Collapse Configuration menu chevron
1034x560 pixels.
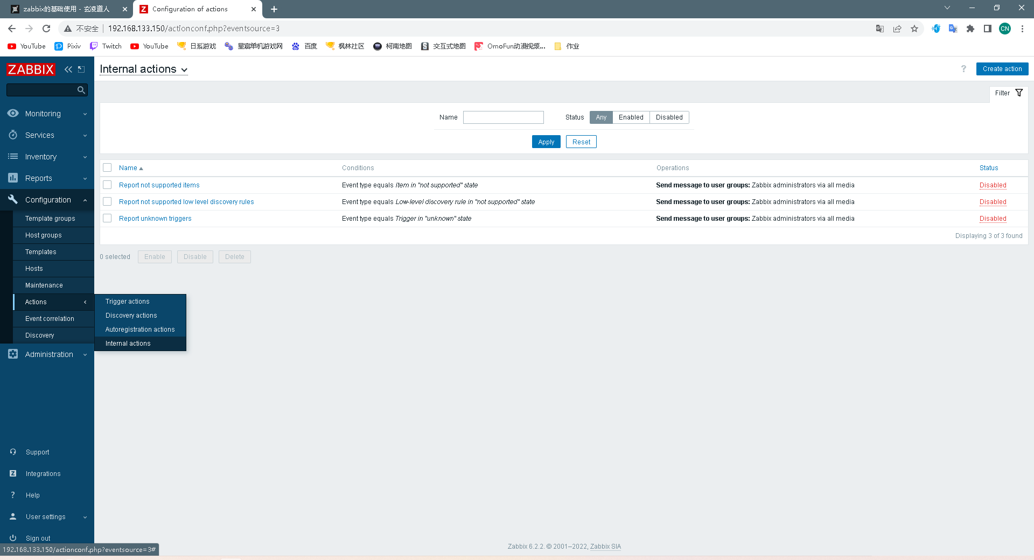(85, 200)
